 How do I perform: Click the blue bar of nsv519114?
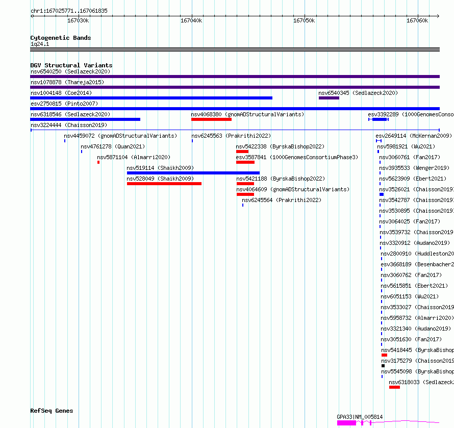pos(193,173)
